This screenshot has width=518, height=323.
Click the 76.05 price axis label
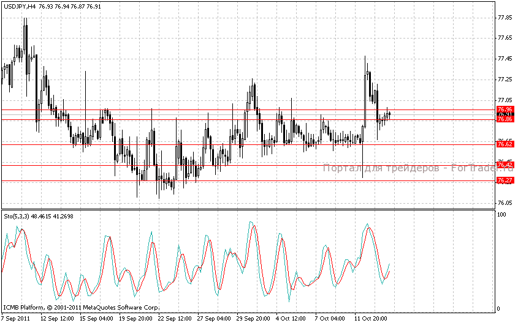click(505, 203)
